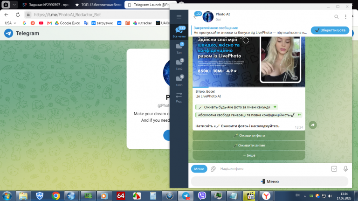Switch to 'ТОП-13 бесплатных ботов' browser tab

tap(98, 5)
